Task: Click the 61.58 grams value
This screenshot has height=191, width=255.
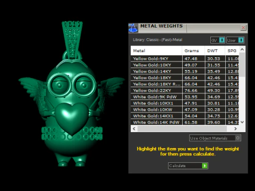Action: coord(191,123)
